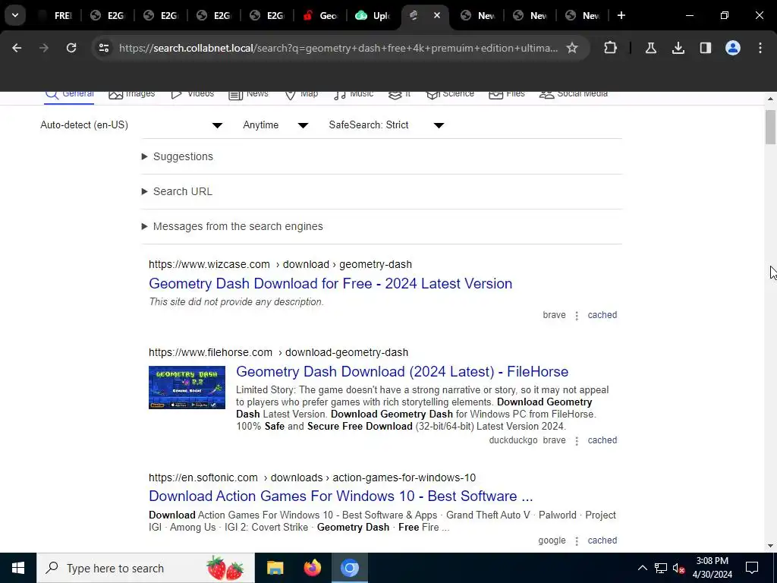Show hidden system tray icons
777x583 pixels.
tap(642, 568)
